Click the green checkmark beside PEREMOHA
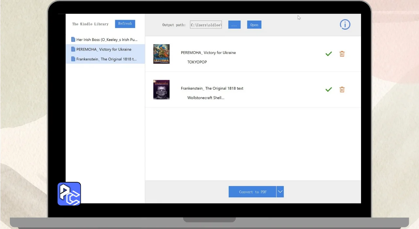Image resolution: width=419 pixels, height=229 pixels. point(329,54)
